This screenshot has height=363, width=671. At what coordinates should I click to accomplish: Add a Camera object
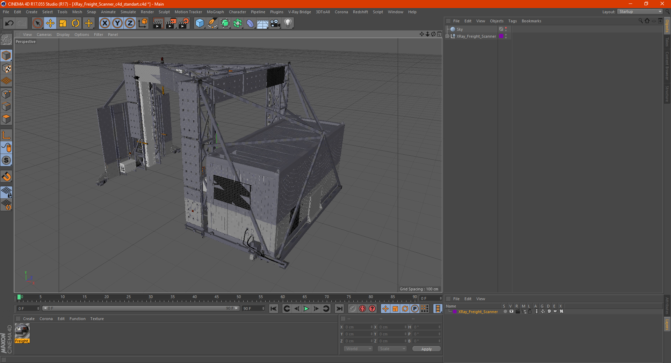tap(275, 23)
